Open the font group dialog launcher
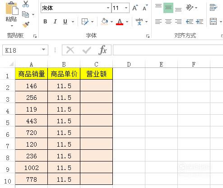The height and width of the screenshot is (188, 223). (x=148, y=36)
